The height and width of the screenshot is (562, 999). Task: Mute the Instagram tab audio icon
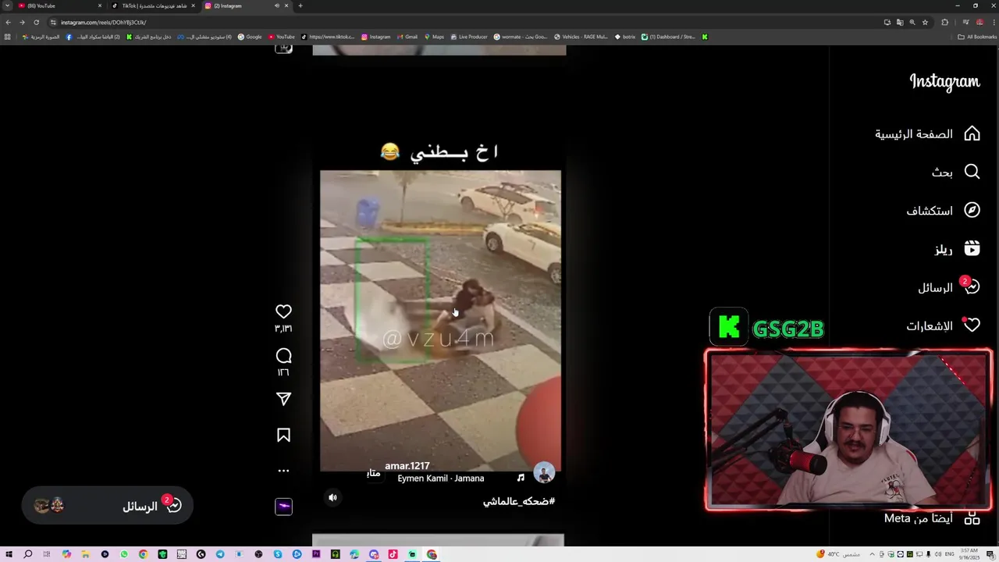pyautogui.click(x=276, y=5)
